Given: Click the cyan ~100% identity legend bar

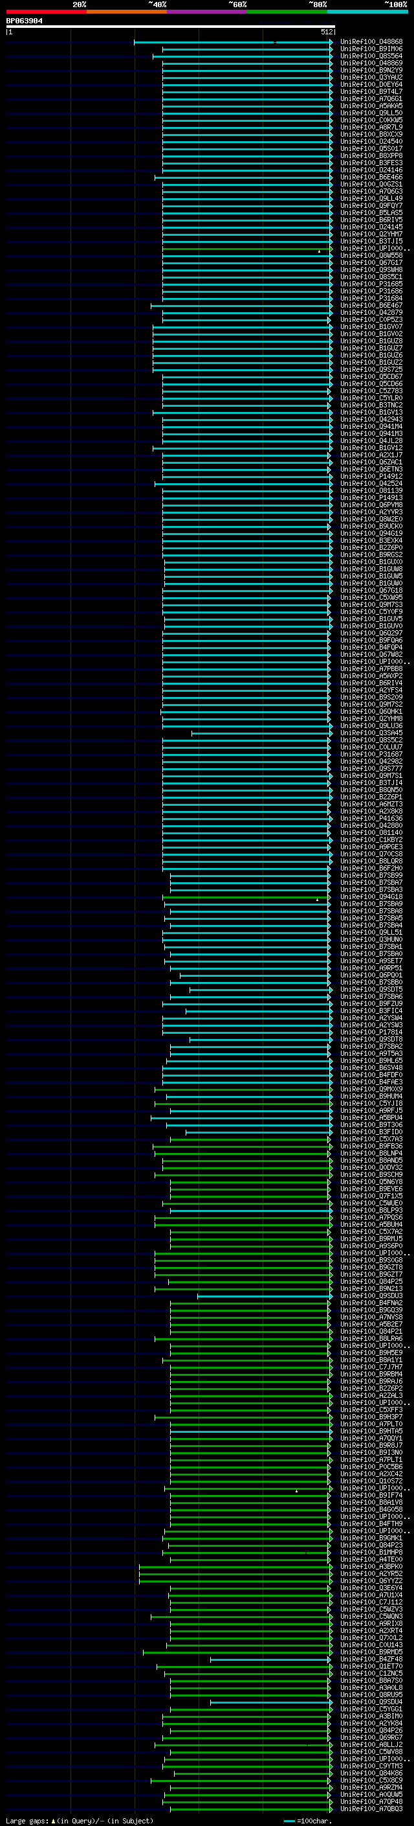Looking at the screenshot, I should point(367,12).
